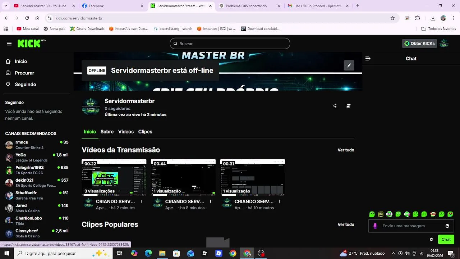Open OBS Studio from the taskbar

pos(261,253)
